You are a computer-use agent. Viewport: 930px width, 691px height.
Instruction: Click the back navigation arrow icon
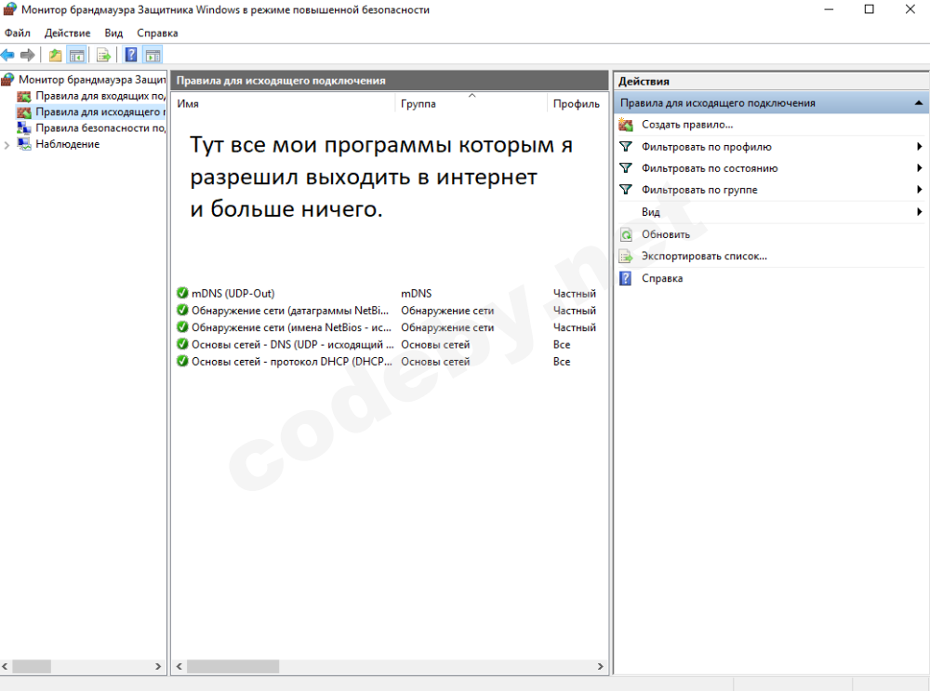pyautogui.click(x=7, y=54)
